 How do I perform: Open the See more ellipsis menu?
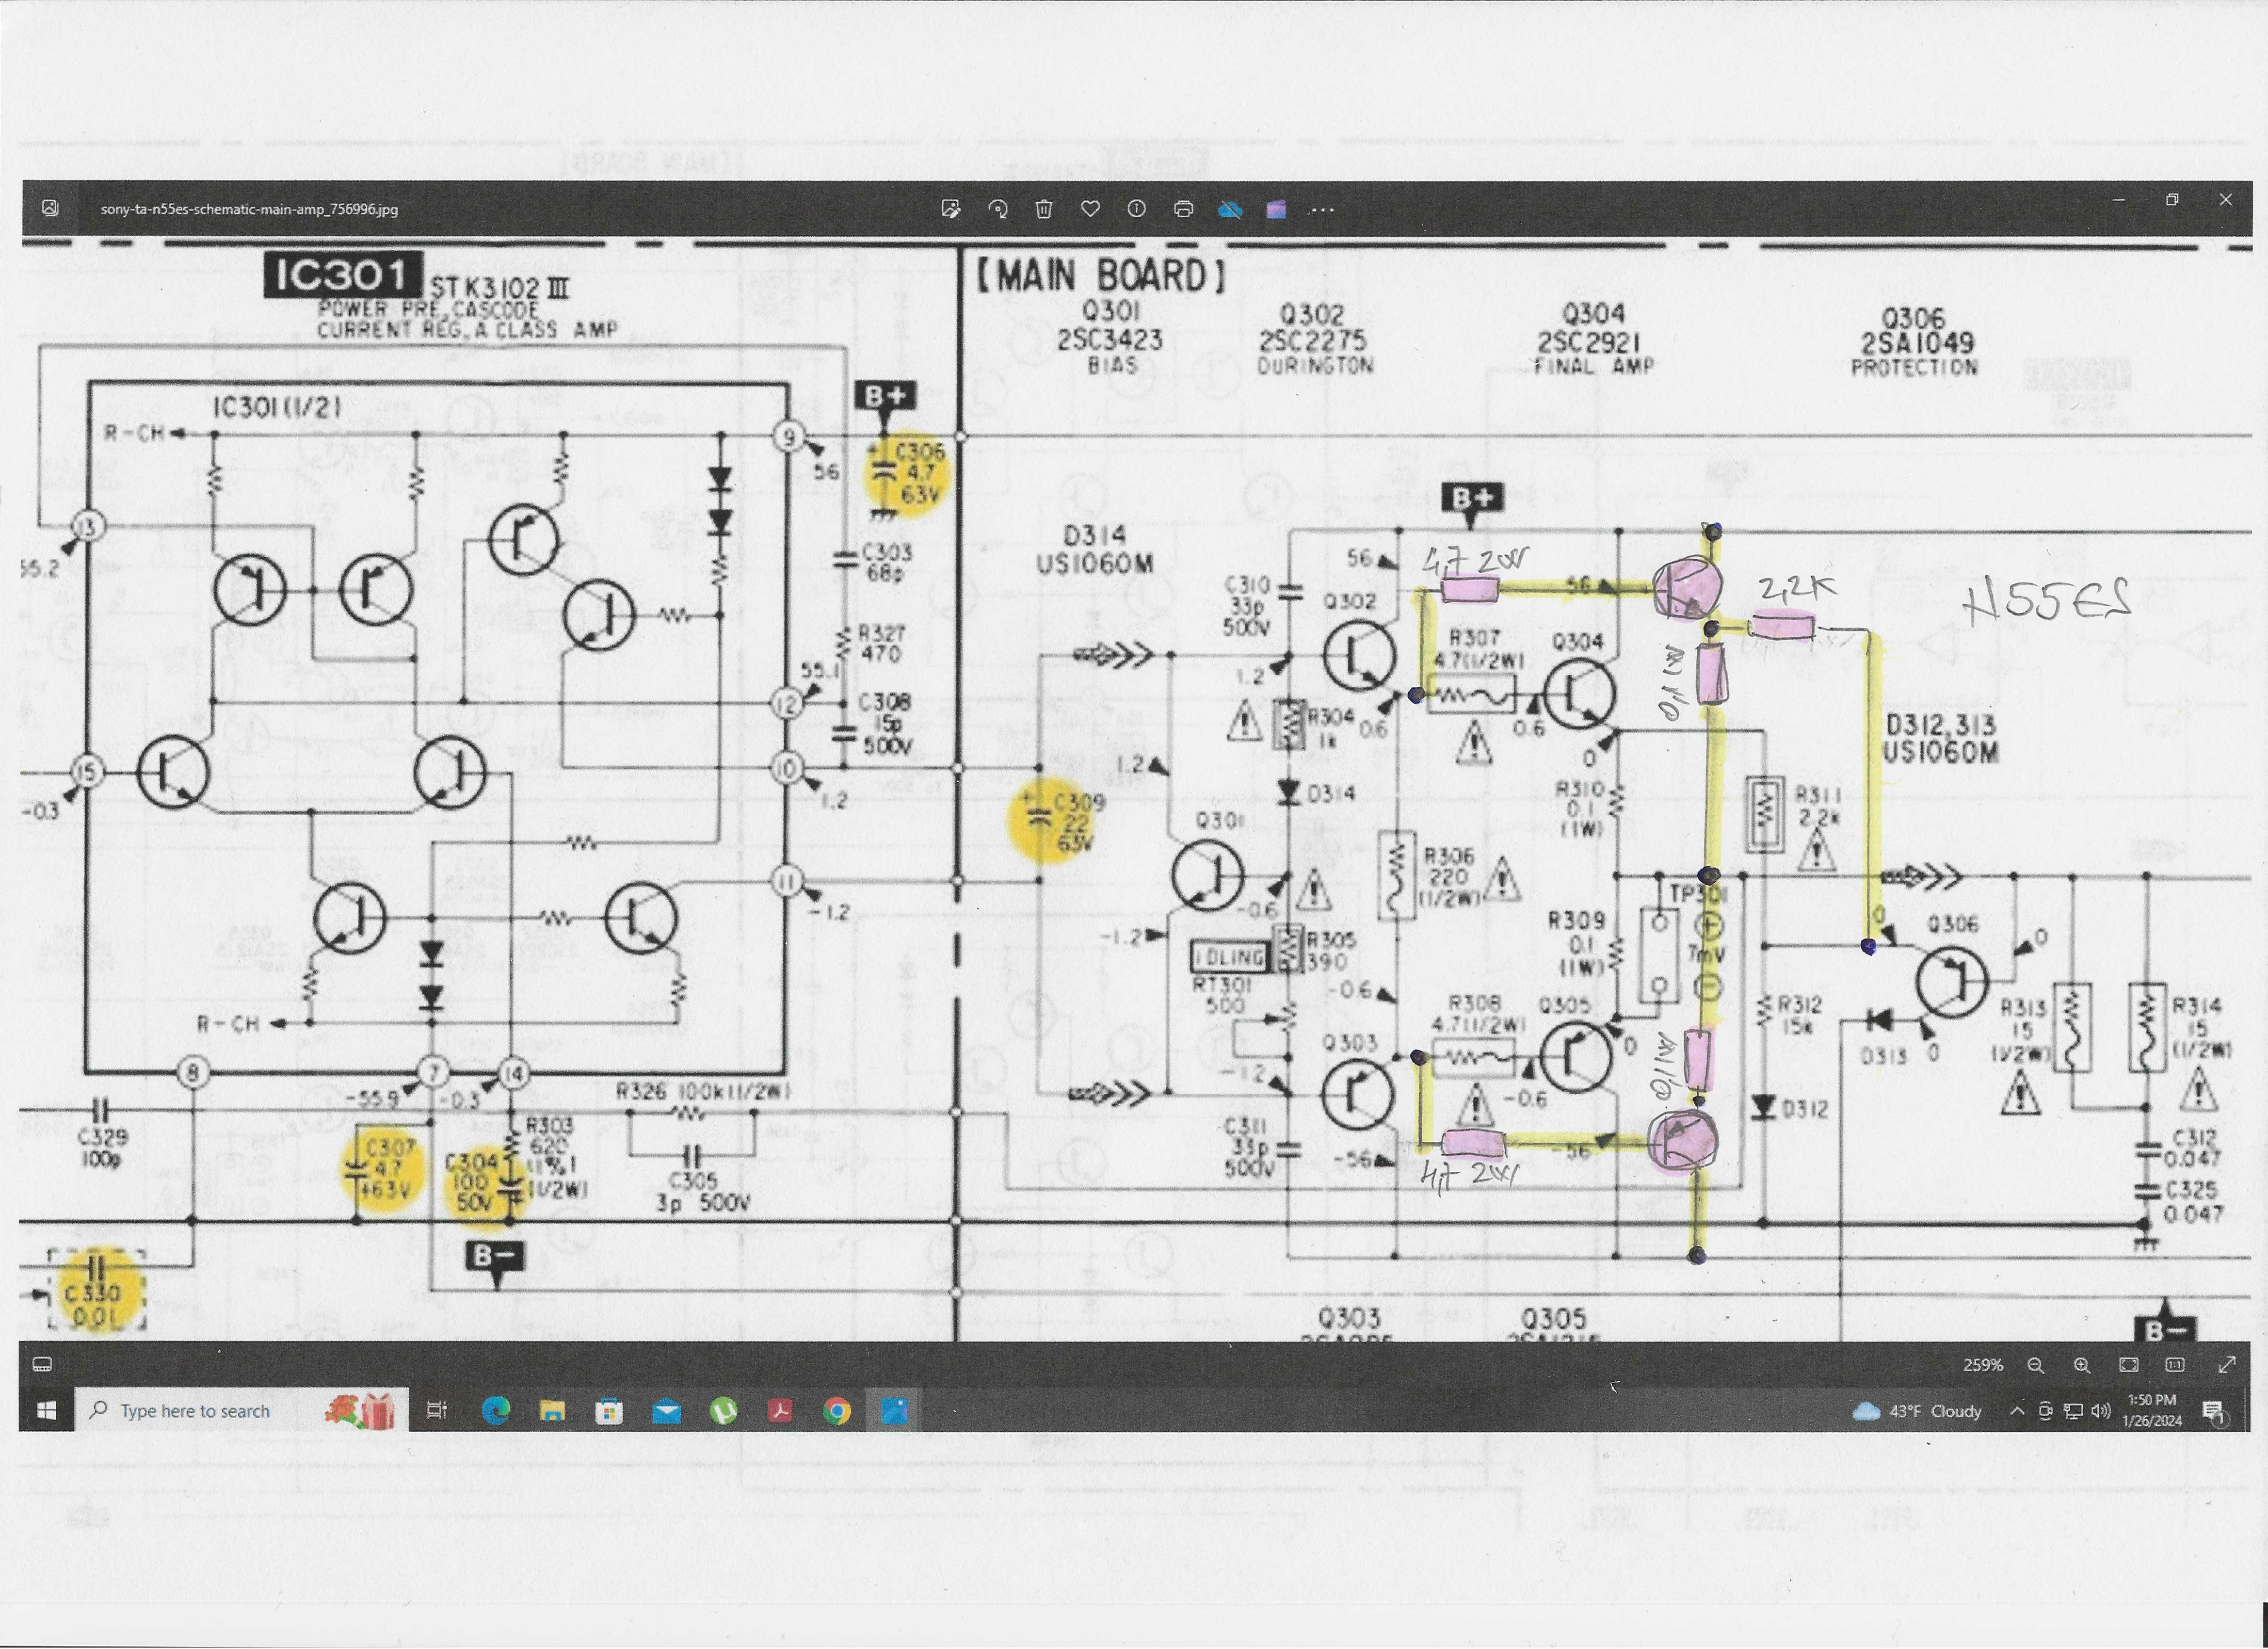coord(1322,210)
